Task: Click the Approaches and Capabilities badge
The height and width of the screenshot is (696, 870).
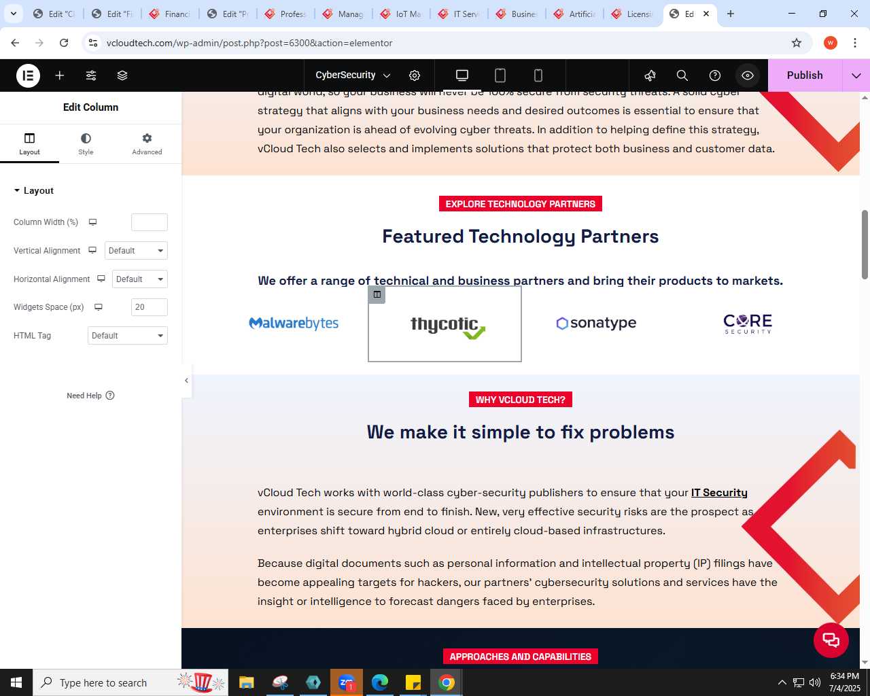Action: coord(521,657)
